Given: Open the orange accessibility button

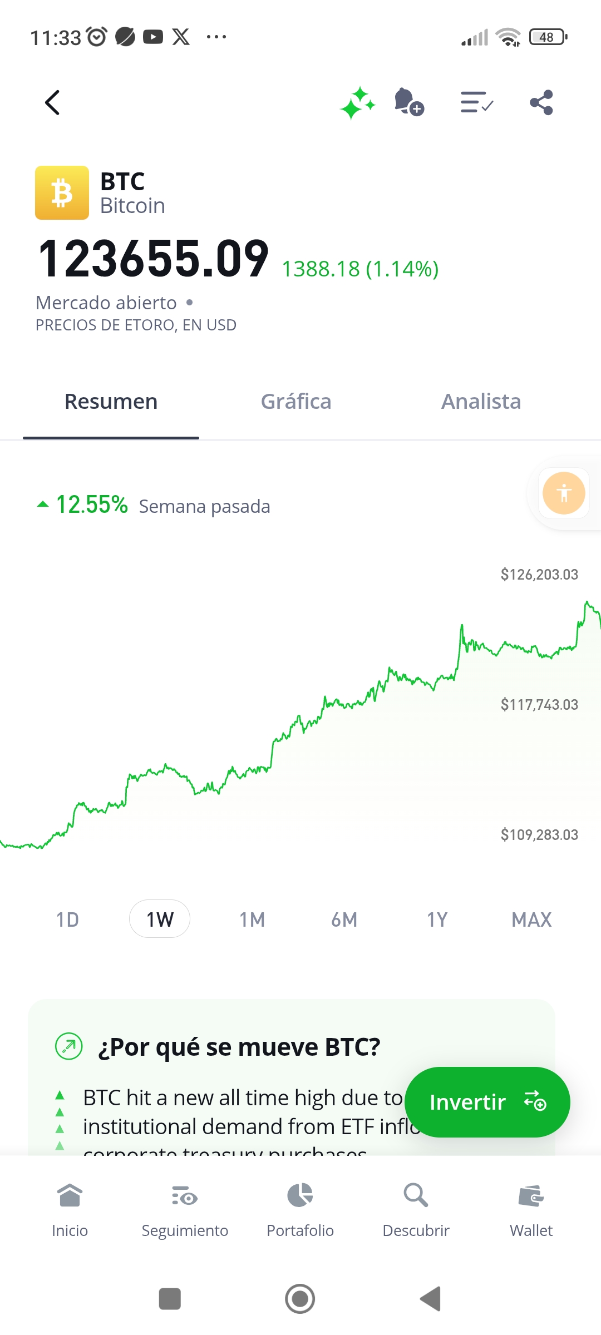Looking at the screenshot, I should pos(564,493).
